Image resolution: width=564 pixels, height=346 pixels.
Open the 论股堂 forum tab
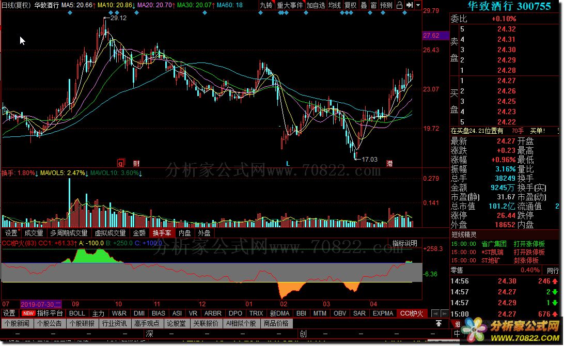coord(176,323)
